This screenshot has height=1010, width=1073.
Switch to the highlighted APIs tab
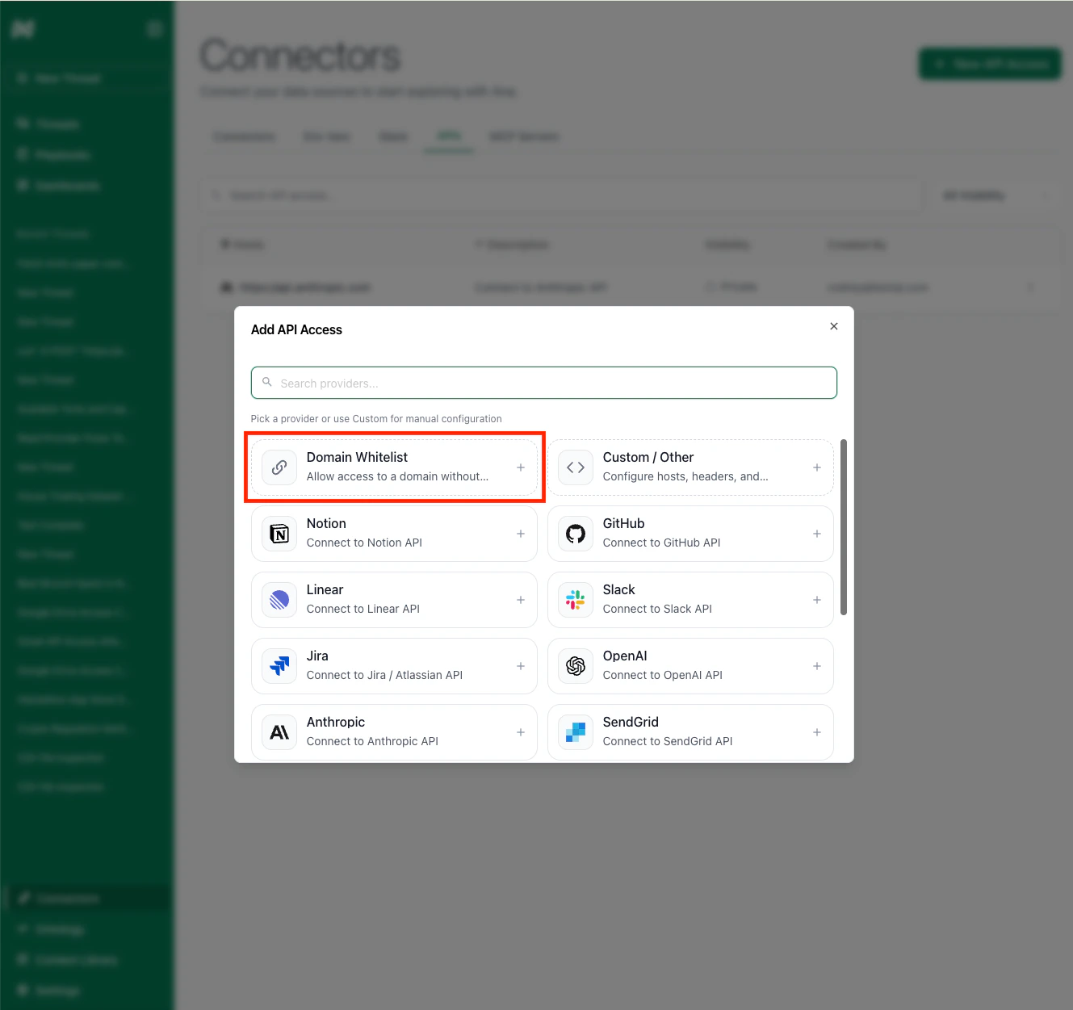click(449, 136)
